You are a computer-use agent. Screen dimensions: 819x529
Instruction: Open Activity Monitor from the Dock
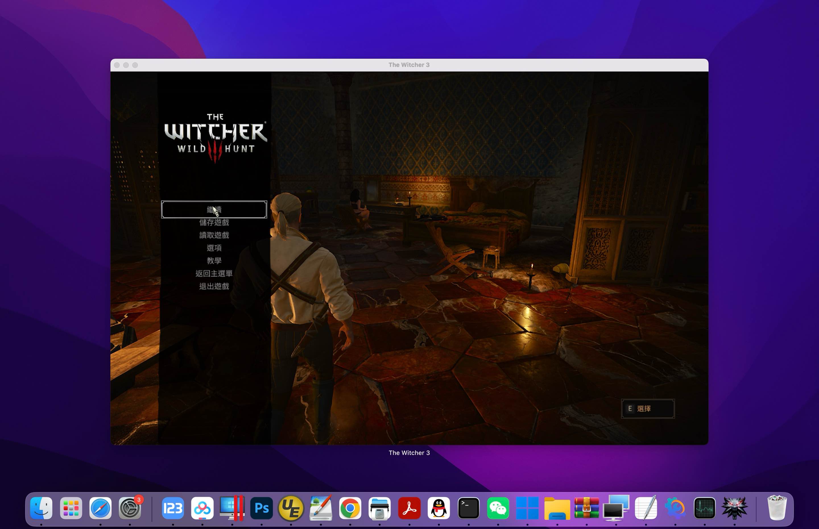tap(704, 508)
